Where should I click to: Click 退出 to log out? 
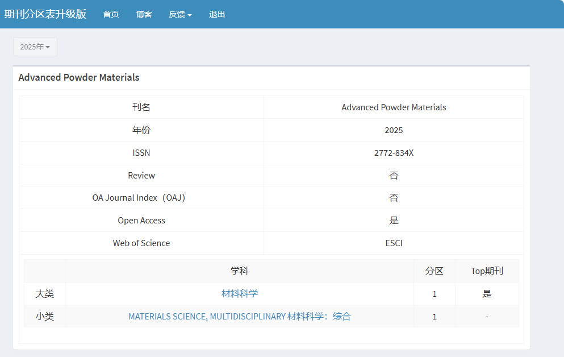point(217,14)
